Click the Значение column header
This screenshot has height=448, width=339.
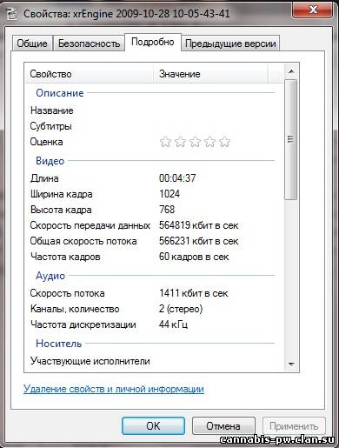tap(210, 74)
